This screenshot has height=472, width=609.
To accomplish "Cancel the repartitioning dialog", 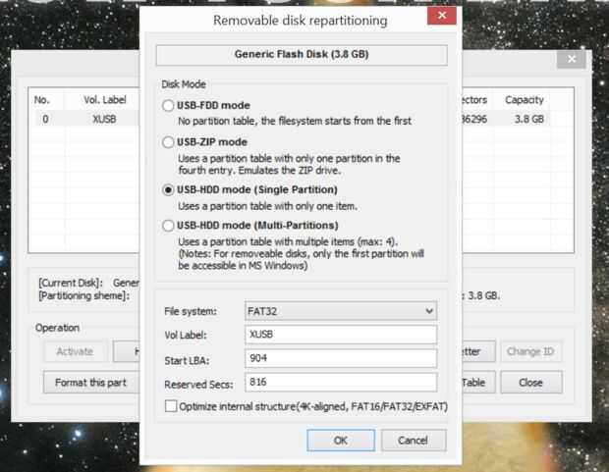I will (x=414, y=441).
